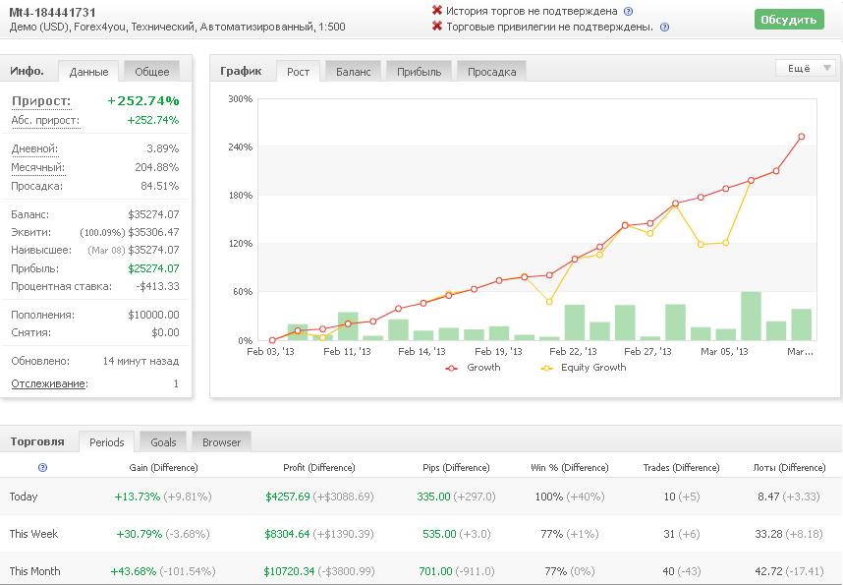Viewport: 843px width, 585px height.
Task: Click Процентная ставка value -$413.33
Action: pos(157,286)
